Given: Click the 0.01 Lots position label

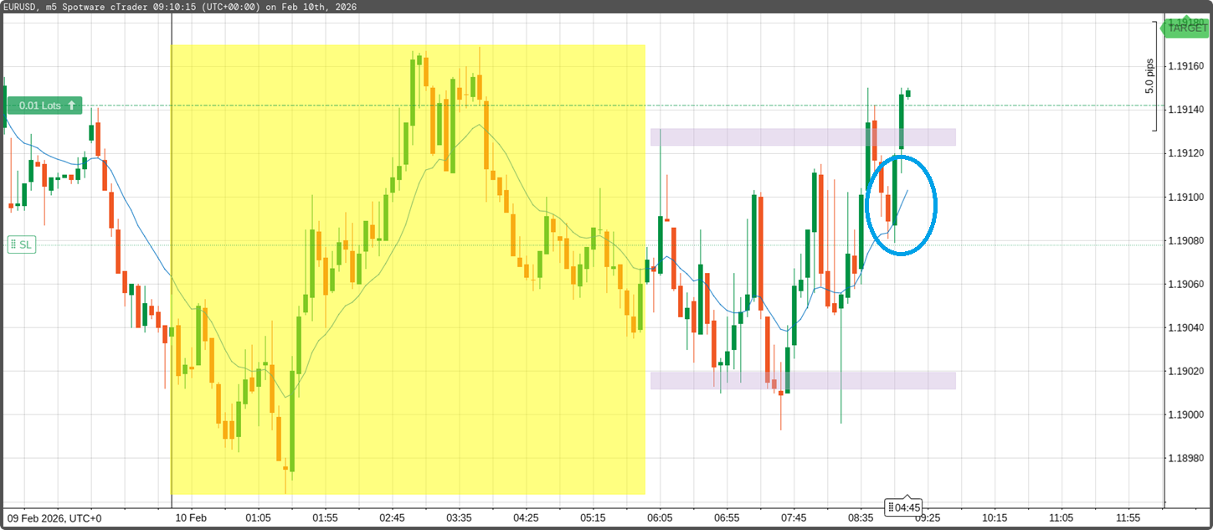Looking at the screenshot, I should click(x=39, y=105).
